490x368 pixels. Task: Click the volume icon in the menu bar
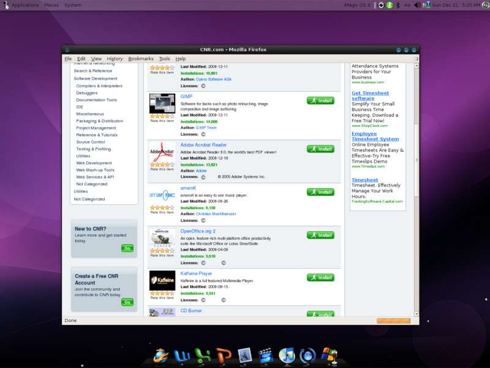[x=417, y=5]
